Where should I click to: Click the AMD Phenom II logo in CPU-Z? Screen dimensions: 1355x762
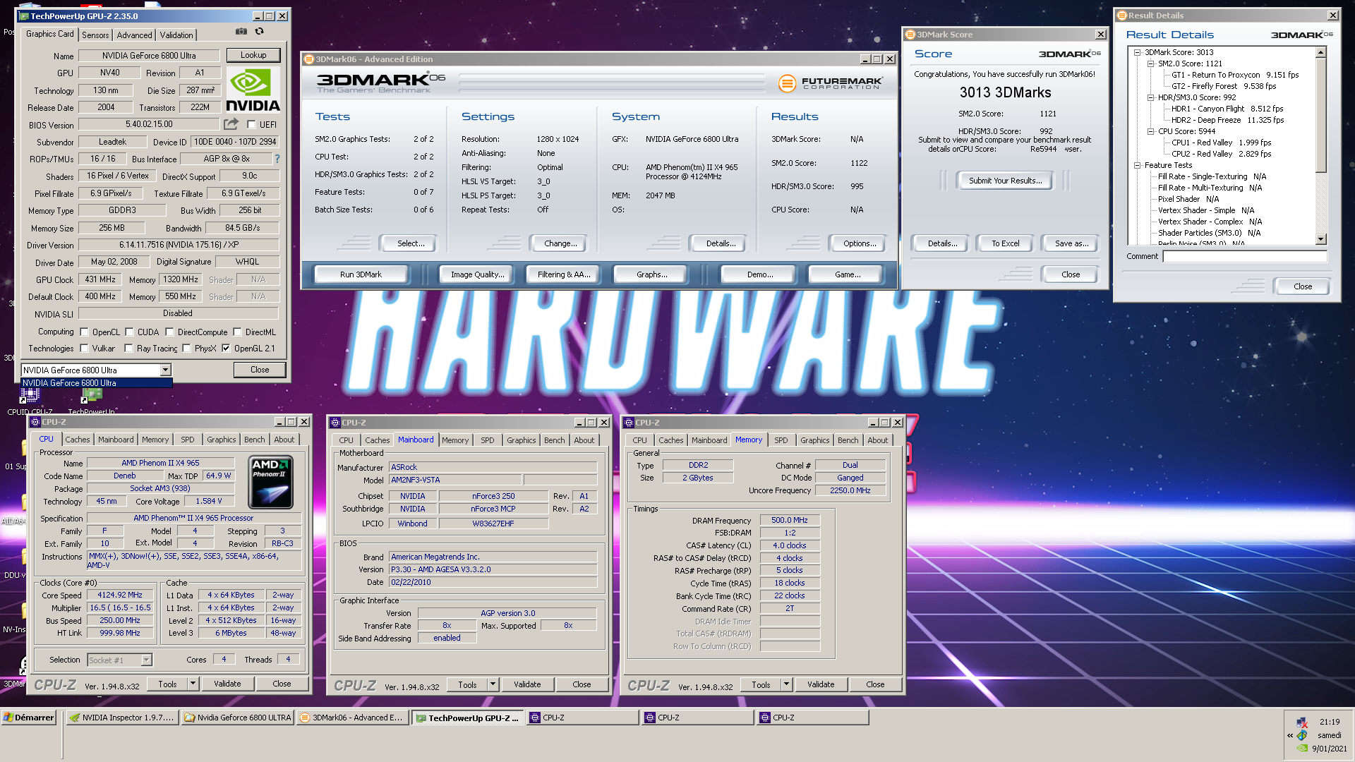click(271, 483)
